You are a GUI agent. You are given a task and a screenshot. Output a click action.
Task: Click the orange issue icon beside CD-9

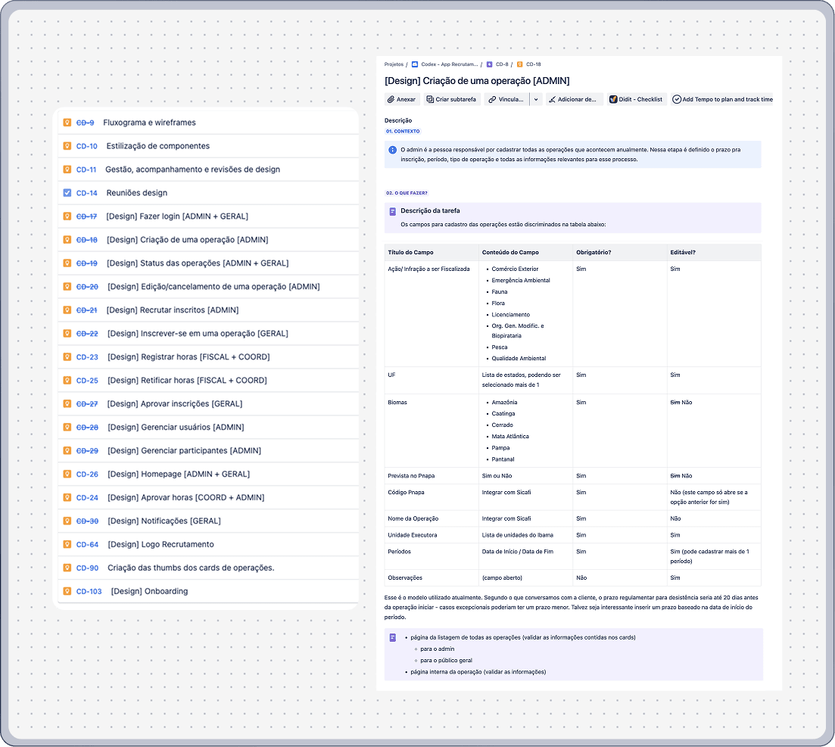click(67, 123)
